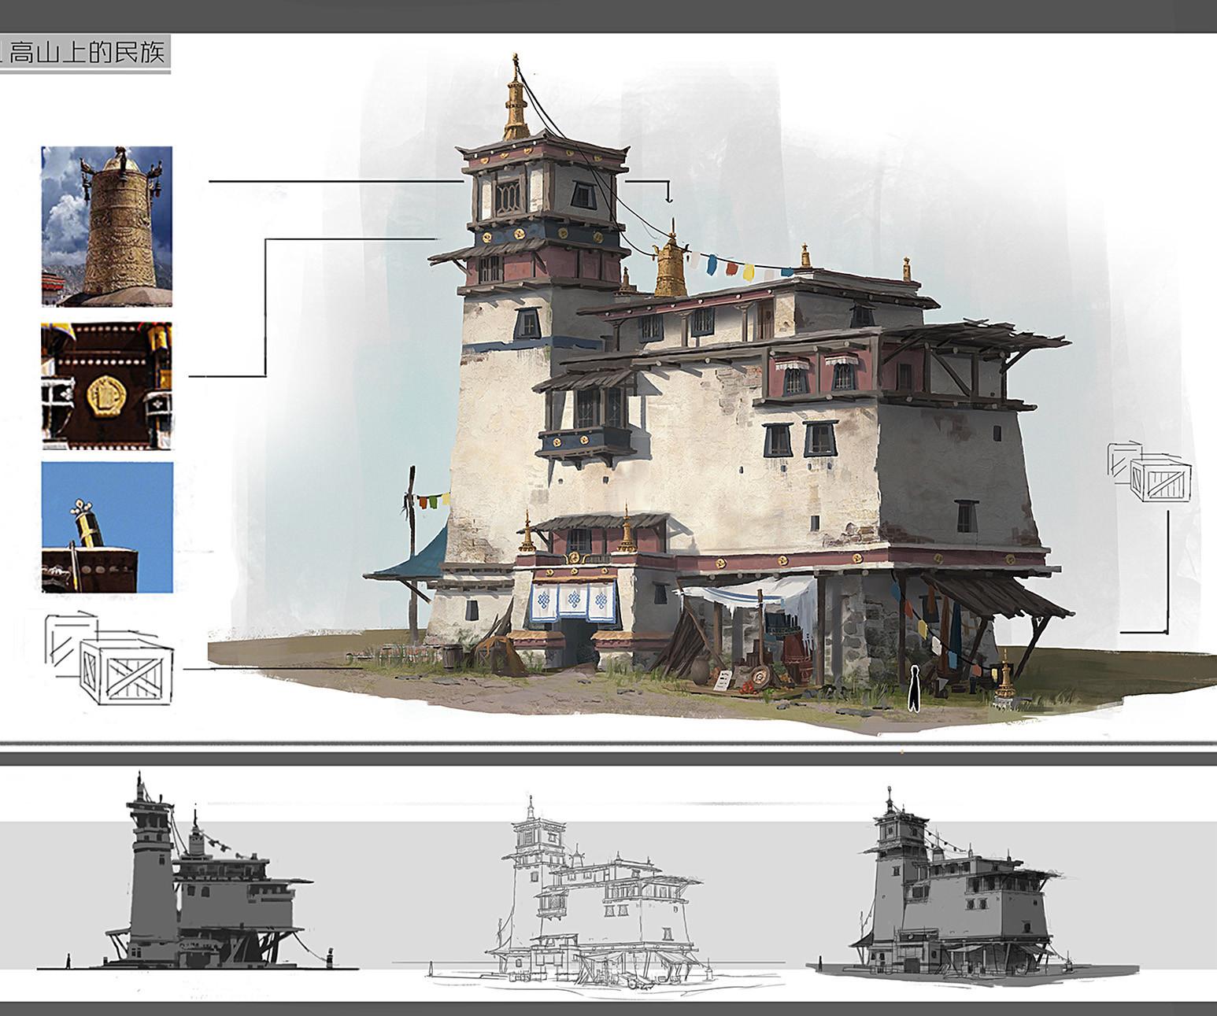Open the dark wall gold medallion reference photo
This screenshot has height=1016, width=1217.
107,386
